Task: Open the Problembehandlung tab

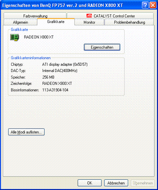Action: (x=129, y=22)
